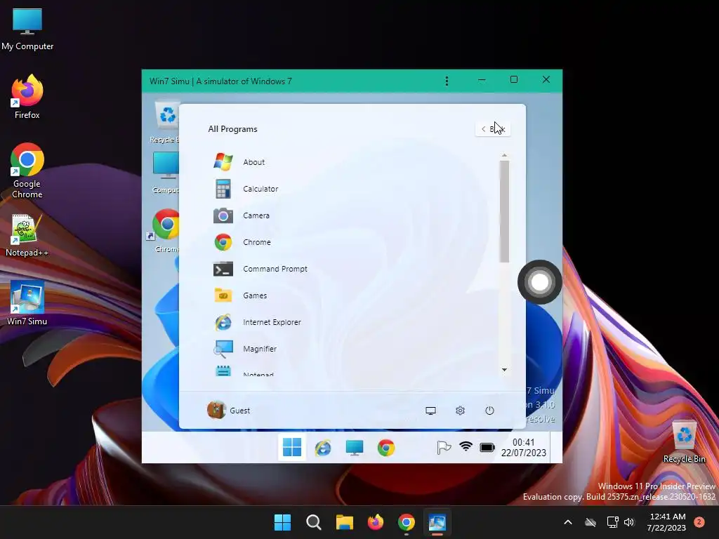Click the Action Center flag icon
The height and width of the screenshot is (539, 719).
click(444, 447)
